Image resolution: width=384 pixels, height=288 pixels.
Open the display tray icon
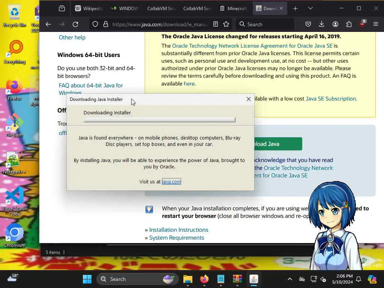313,279
